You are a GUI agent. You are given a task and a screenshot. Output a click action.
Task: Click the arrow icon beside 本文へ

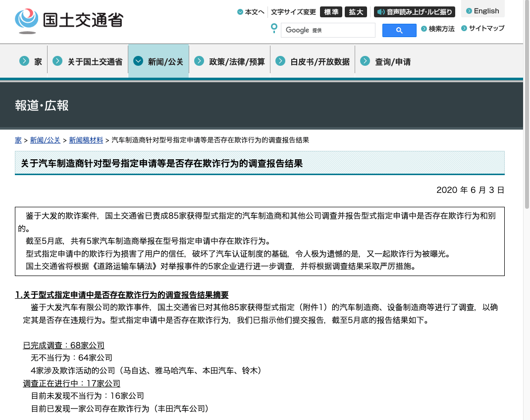[x=240, y=12]
